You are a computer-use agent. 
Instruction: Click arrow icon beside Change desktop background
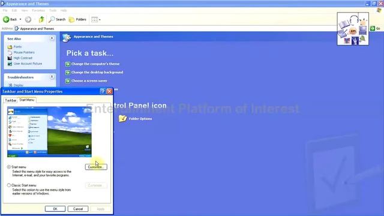pos(68,73)
